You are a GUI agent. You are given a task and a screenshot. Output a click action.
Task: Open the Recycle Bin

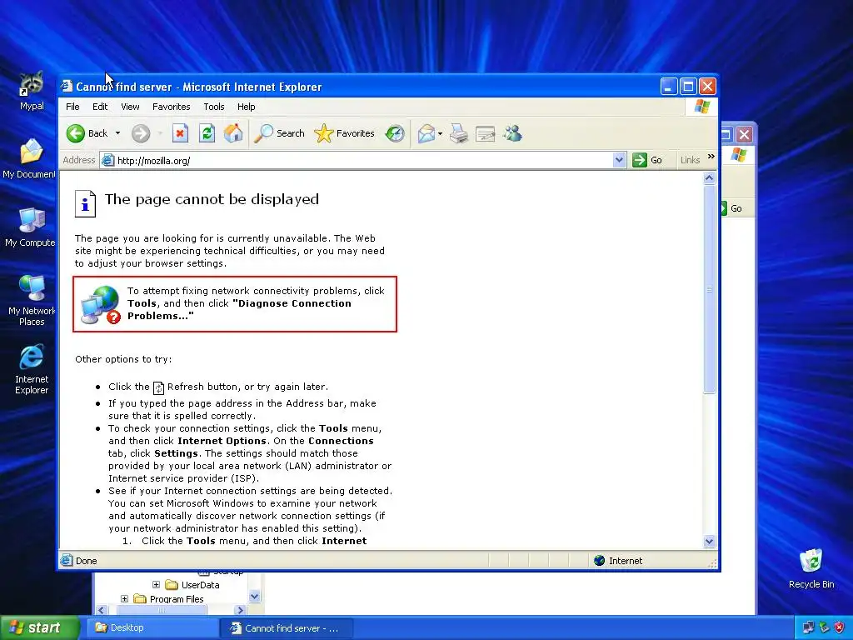(x=811, y=568)
